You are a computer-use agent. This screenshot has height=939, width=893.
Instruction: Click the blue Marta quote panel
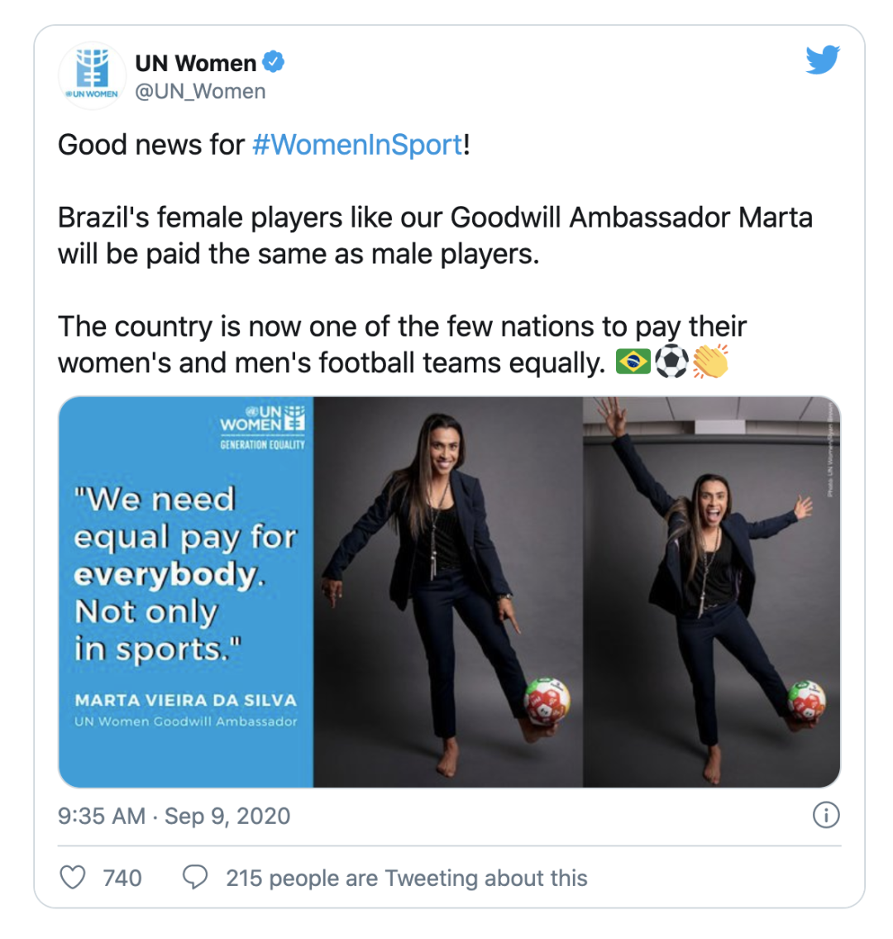coord(185,592)
